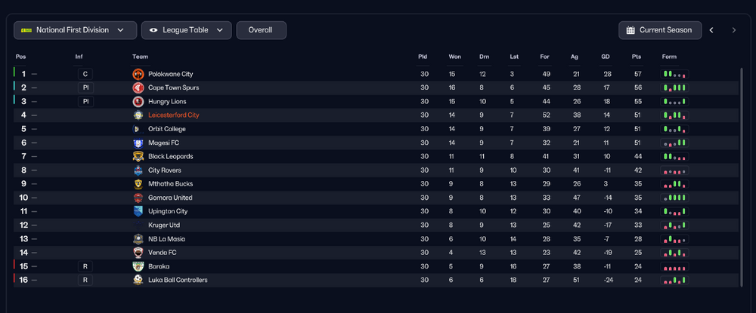Click Polokwane City's form indicator
This screenshot has width=756, height=313.
674,74
